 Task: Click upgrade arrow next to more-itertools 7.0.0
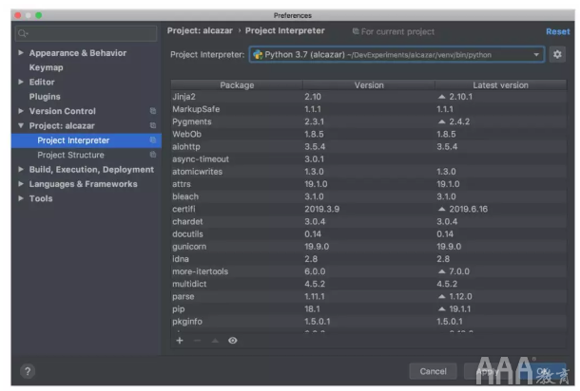coord(441,271)
